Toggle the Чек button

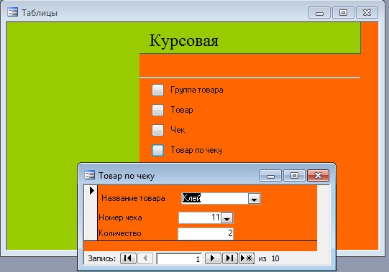157,130
